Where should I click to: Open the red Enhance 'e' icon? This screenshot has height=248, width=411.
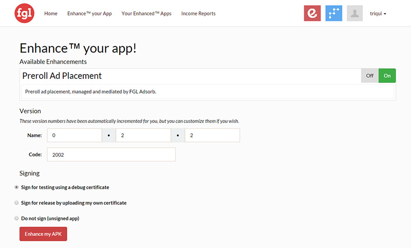pos(312,13)
